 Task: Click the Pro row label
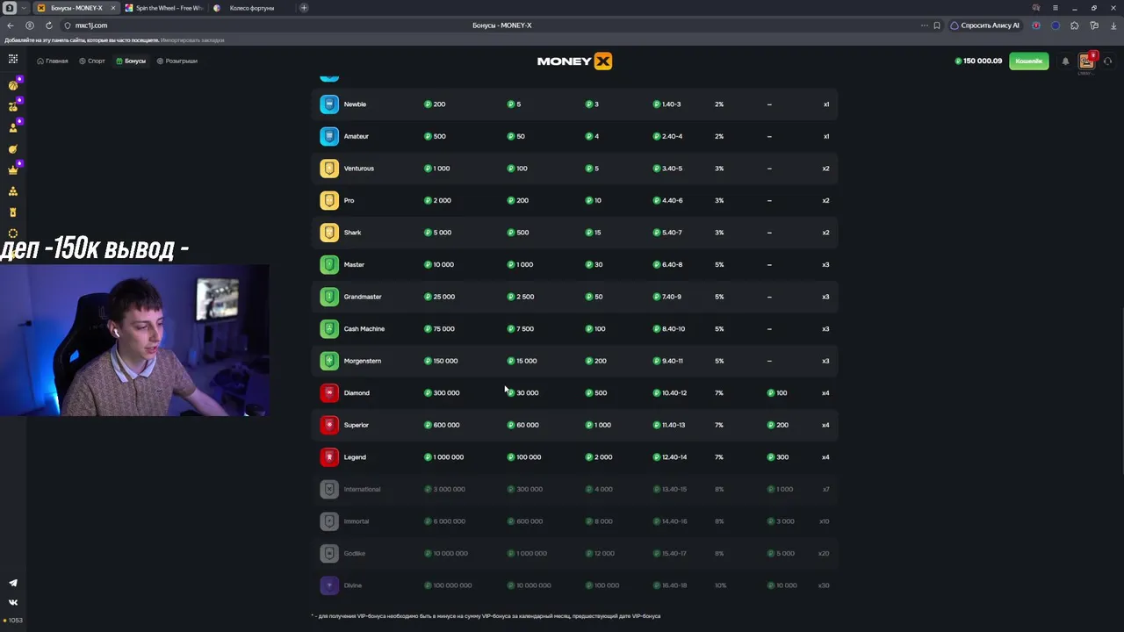tap(349, 200)
